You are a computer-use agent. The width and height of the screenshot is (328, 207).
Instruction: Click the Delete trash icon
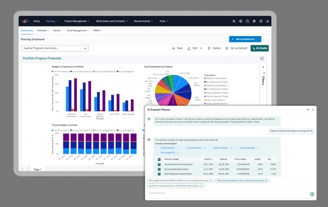[209, 48]
